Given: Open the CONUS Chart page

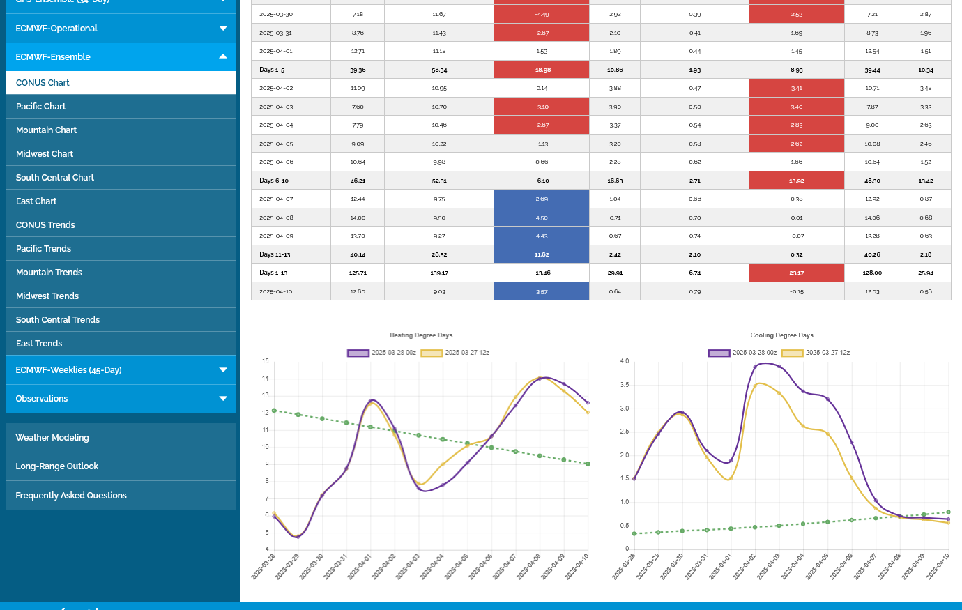Looking at the screenshot, I should coord(43,83).
